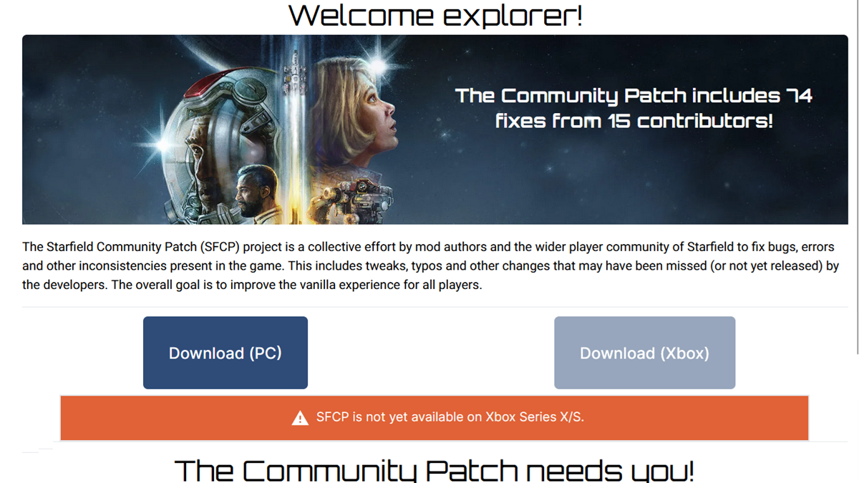
Task: Click the divider line above the download buttons
Action: click(429, 307)
